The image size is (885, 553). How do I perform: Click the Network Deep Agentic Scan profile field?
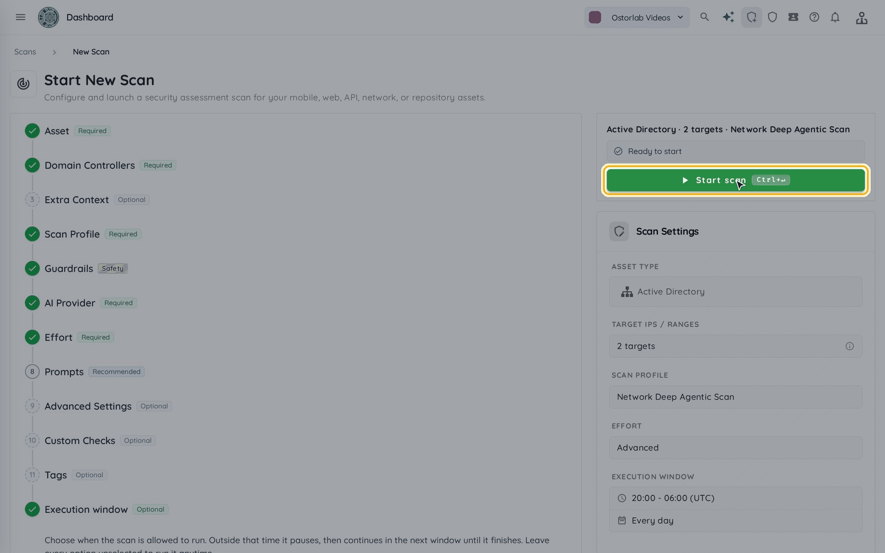[736, 397]
